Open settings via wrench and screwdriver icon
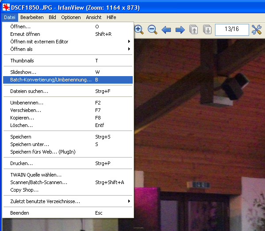Viewport: 265px width, 231px height. 257,30
